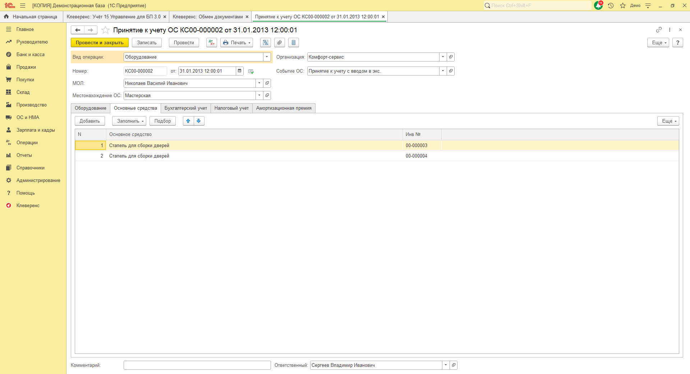Image resolution: width=690 pixels, height=374 pixels.
Task: Expand Местонахождение ОС dropdown arrow
Action: (x=259, y=95)
